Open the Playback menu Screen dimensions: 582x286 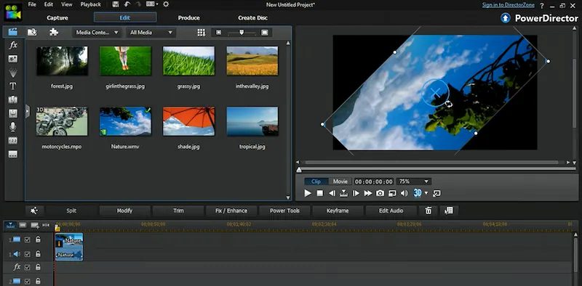point(90,4)
